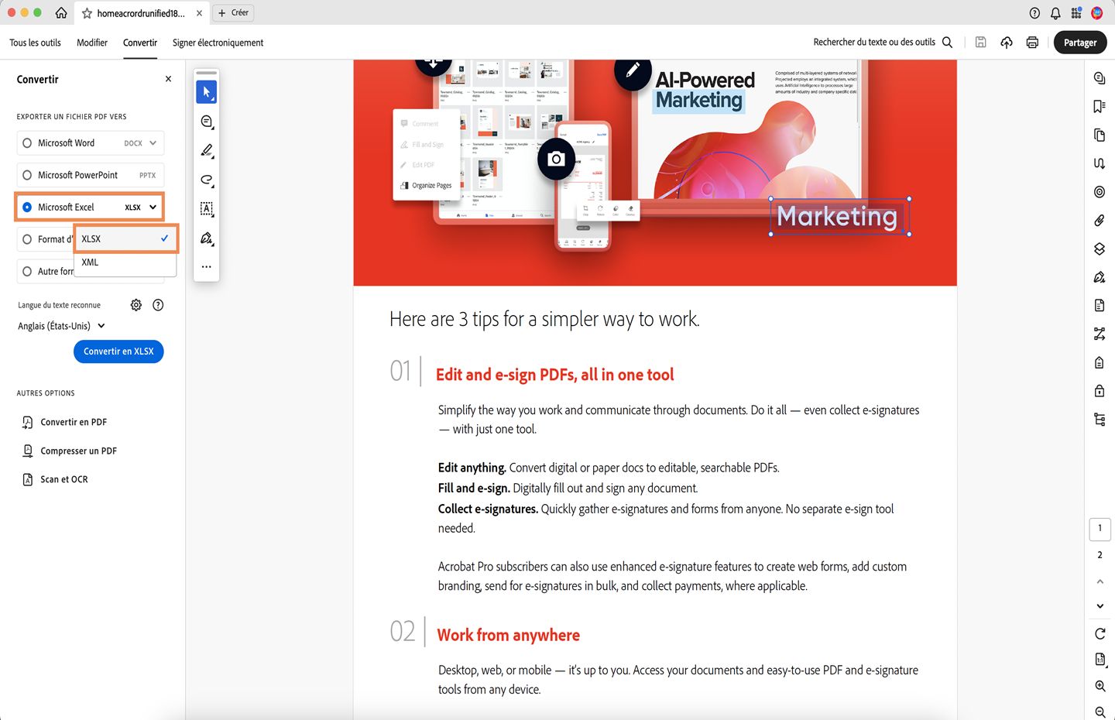Screen dimensions: 1115x720
Task: Select the comment annotation tool
Action: click(206, 122)
